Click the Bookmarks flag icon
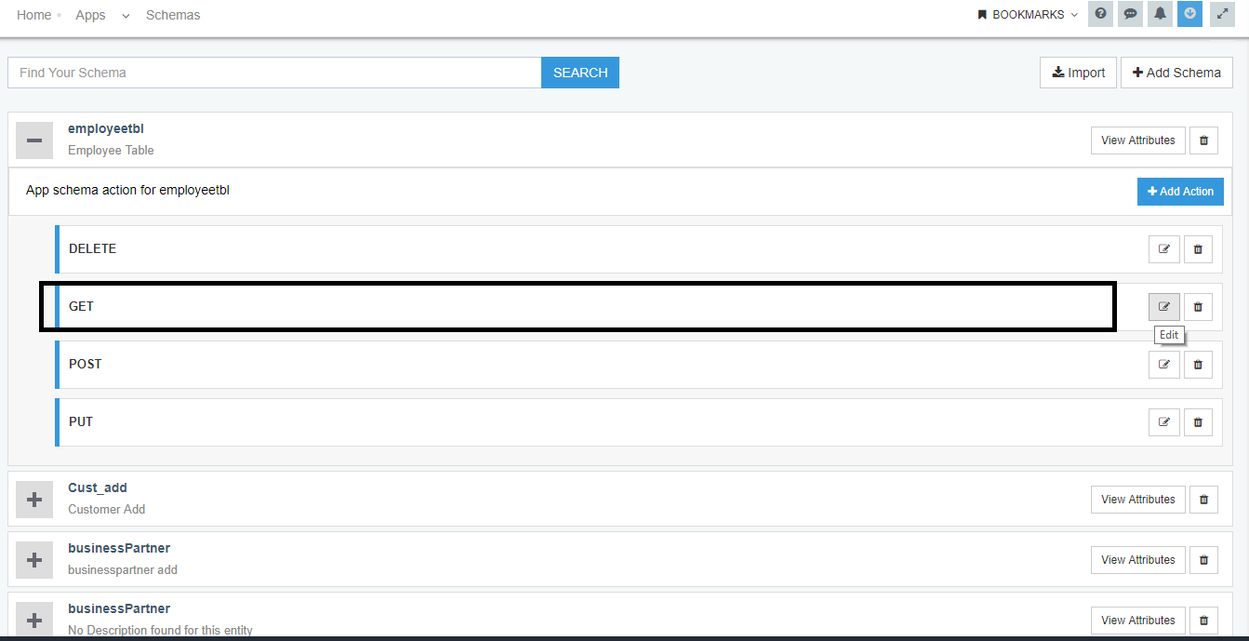1249x641 pixels. click(x=981, y=14)
